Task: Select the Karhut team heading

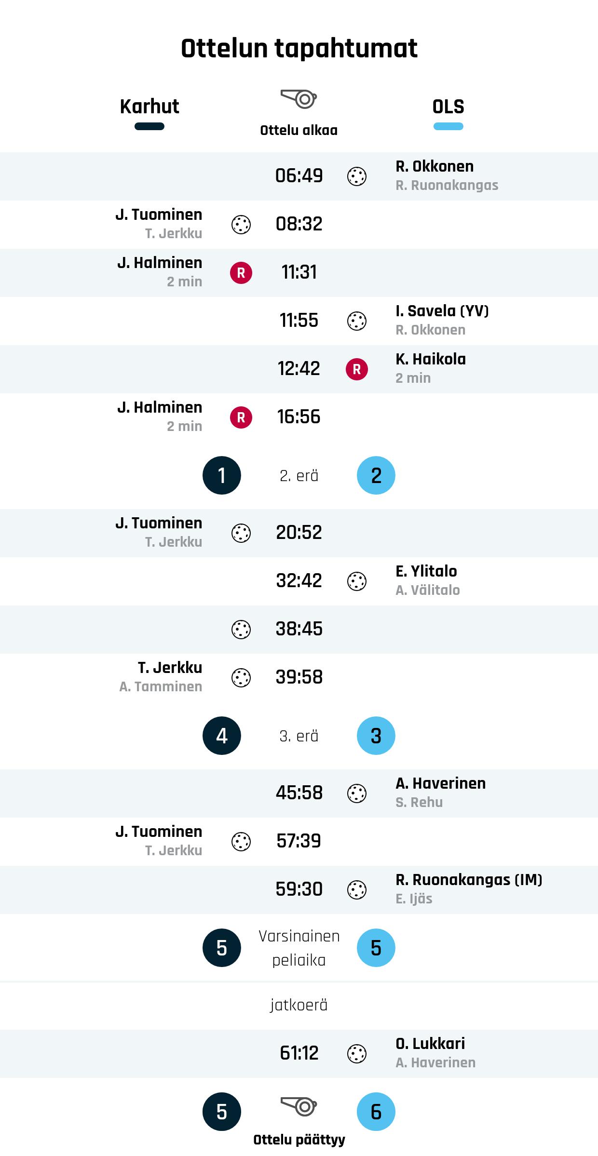Action: pyautogui.click(x=149, y=107)
